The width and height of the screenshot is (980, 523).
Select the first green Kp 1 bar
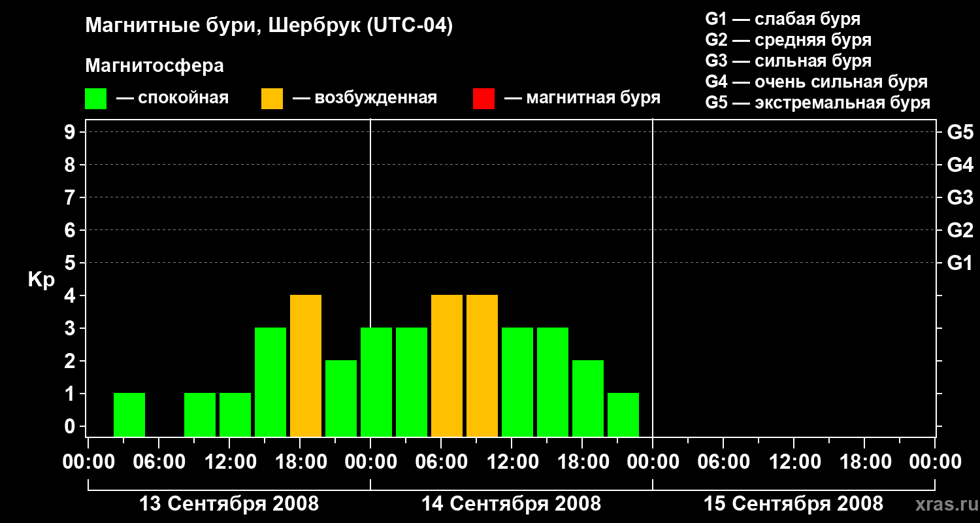pyautogui.click(x=129, y=414)
